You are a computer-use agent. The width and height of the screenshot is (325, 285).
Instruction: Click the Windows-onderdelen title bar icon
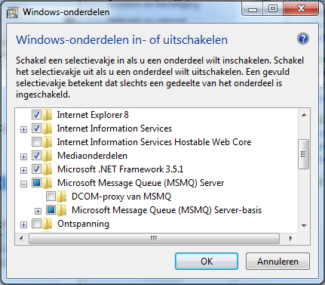click(12, 13)
